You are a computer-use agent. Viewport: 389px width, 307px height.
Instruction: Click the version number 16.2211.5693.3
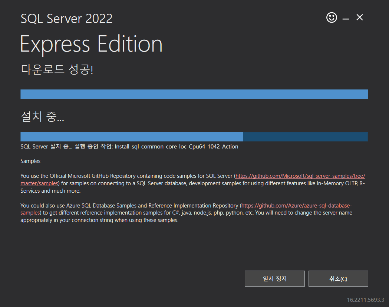(x=365, y=300)
